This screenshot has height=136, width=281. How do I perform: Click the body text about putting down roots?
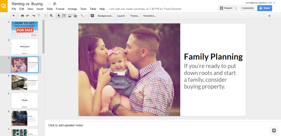pos(210,76)
